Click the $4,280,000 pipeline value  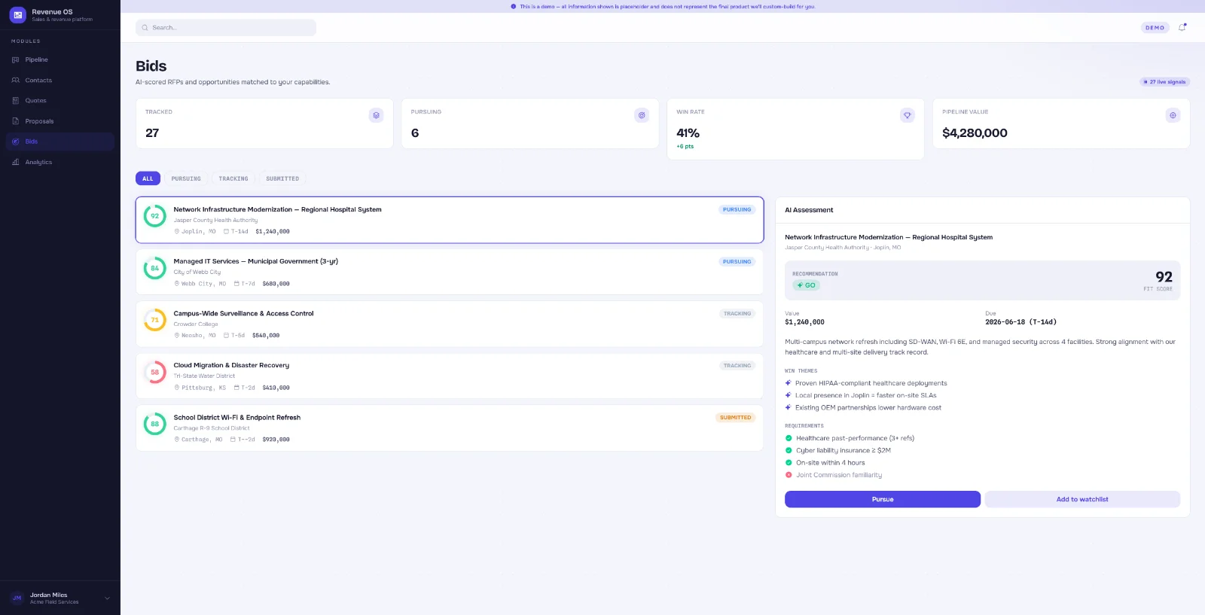[975, 133]
